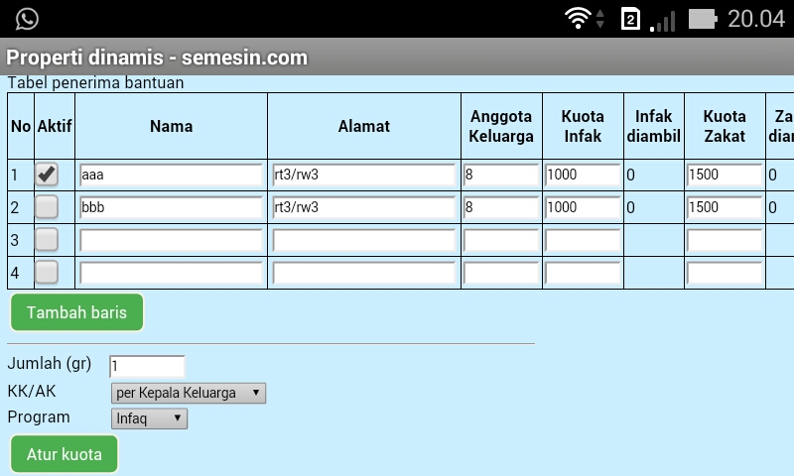Tap the battery status icon
The width and height of the screenshot is (794, 476).
pyautogui.click(x=703, y=19)
